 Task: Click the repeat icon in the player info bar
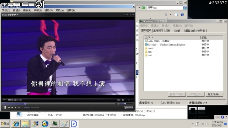(x=129, y=100)
